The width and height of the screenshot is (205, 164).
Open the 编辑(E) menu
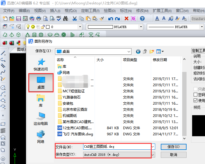tap(24, 11)
